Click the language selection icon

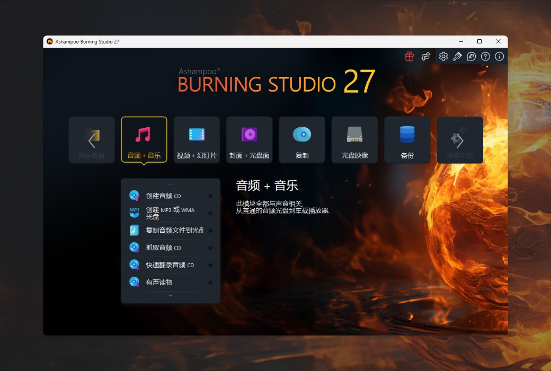coord(471,56)
